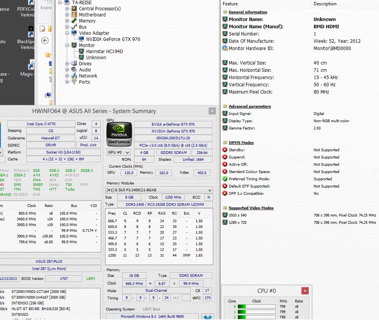Image resolution: width=379 pixels, height=320 pixels.
Task: Select the Ports icon in tree
Action: click(x=74, y=82)
